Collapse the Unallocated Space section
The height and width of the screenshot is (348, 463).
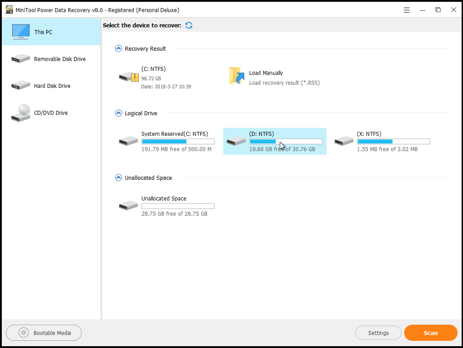[x=119, y=178]
